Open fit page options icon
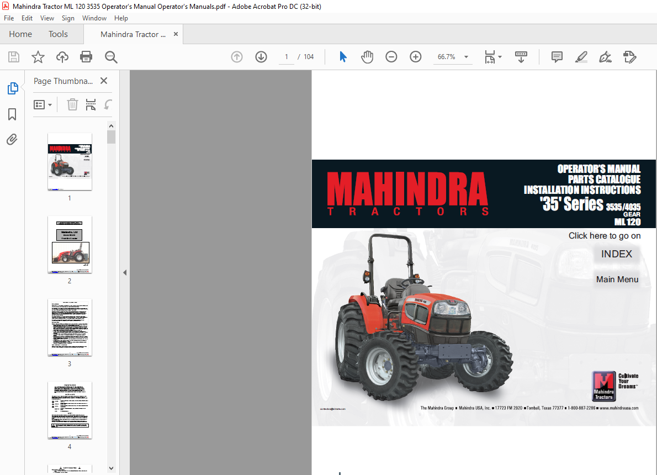The width and height of the screenshot is (657, 475). [x=489, y=57]
